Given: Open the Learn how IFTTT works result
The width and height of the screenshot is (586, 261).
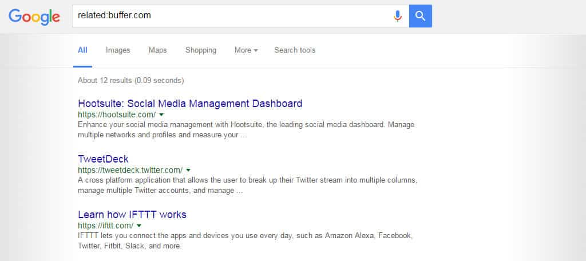Looking at the screenshot, I should point(132,215).
